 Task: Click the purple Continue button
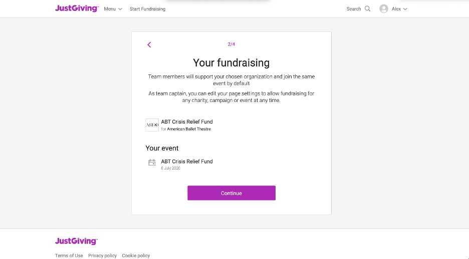231,193
